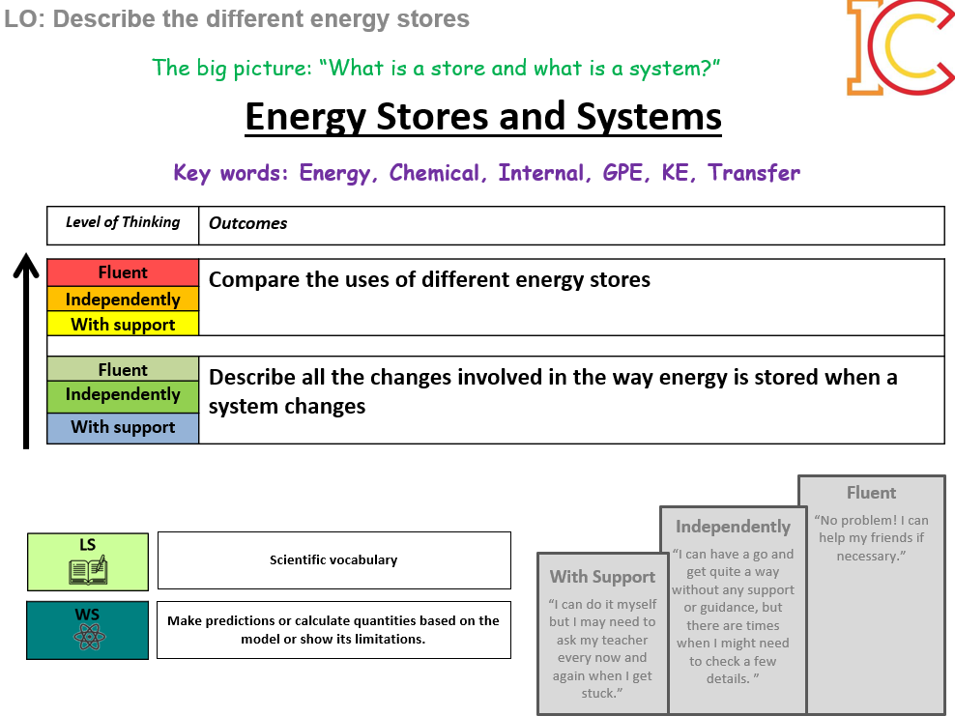
Task: Toggle the yellow 'With support' cell
Action: pyautogui.click(x=123, y=324)
